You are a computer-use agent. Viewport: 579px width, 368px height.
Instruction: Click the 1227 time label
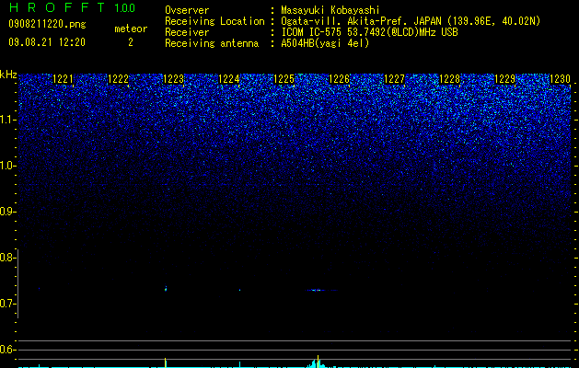394,79
